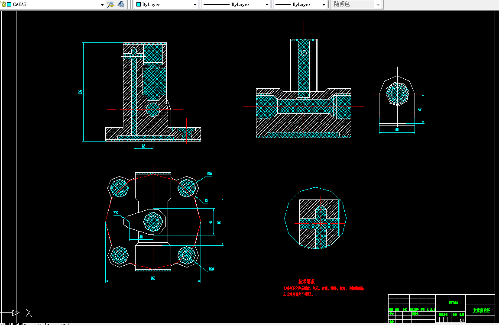Select the 32 dimension under front view
This screenshot has width=499, height=325.
click(143, 146)
